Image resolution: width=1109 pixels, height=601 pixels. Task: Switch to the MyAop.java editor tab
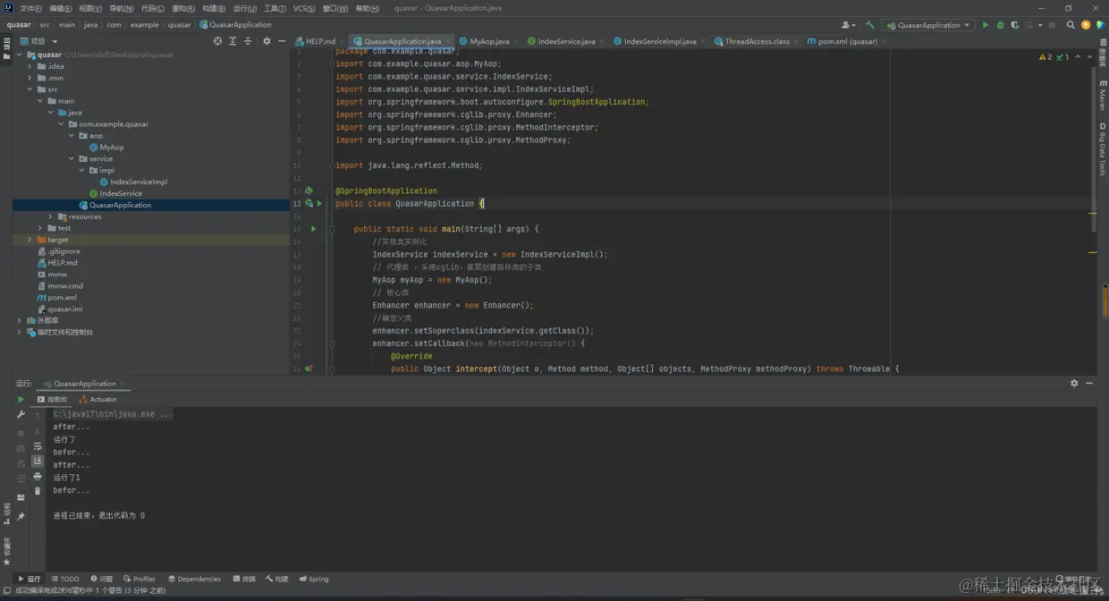click(488, 41)
